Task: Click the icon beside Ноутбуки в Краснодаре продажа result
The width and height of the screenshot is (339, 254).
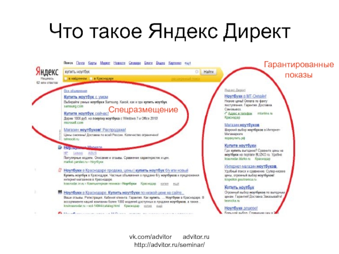Action: tap(60, 170)
